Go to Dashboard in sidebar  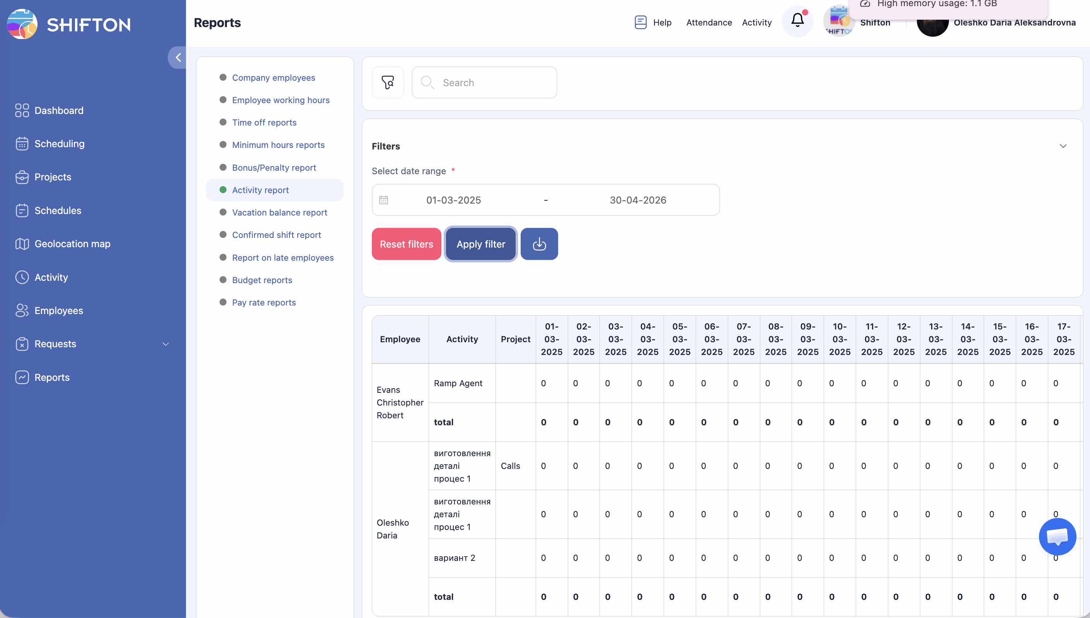[59, 110]
